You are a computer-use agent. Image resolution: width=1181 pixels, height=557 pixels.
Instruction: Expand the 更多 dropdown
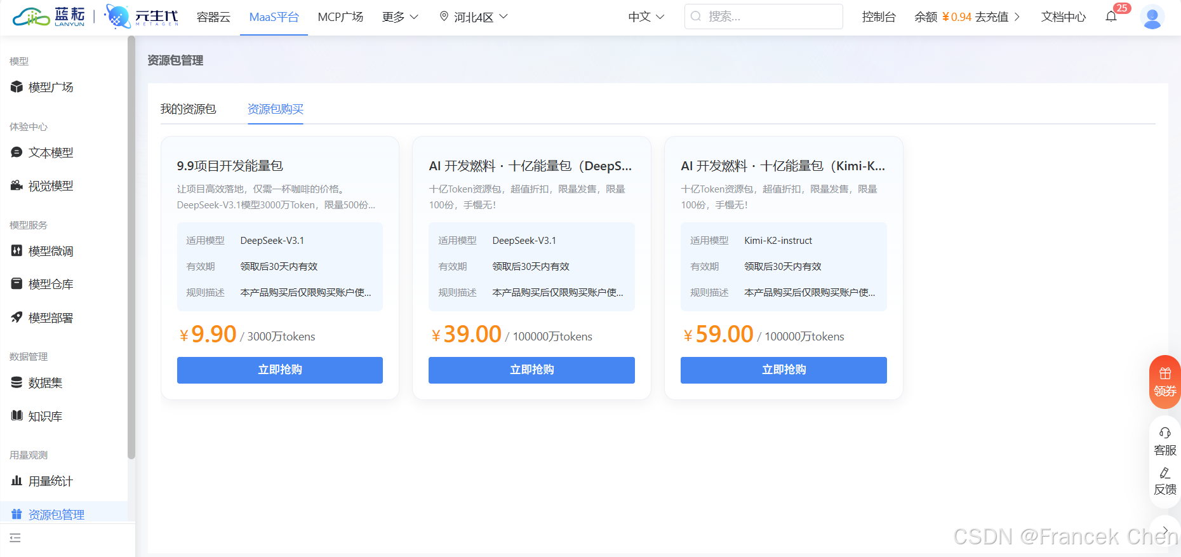click(400, 17)
